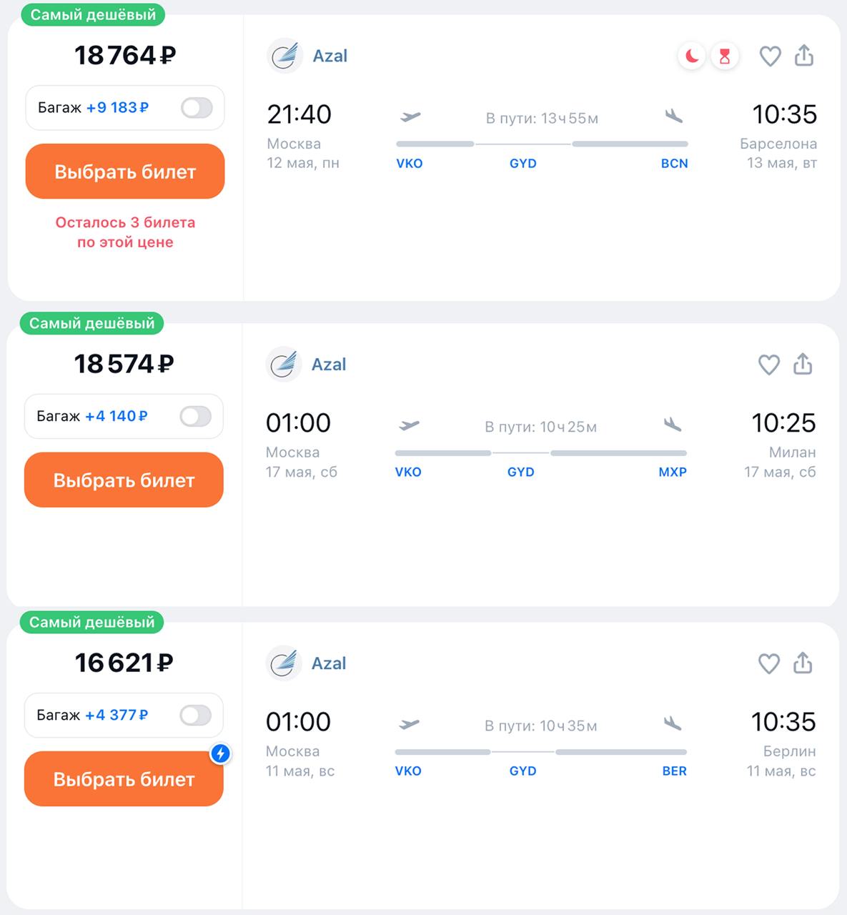This screenshot has height=915, width=847.
Task: Enable baggage for +9 183 ₽
Action: (197, 108)
